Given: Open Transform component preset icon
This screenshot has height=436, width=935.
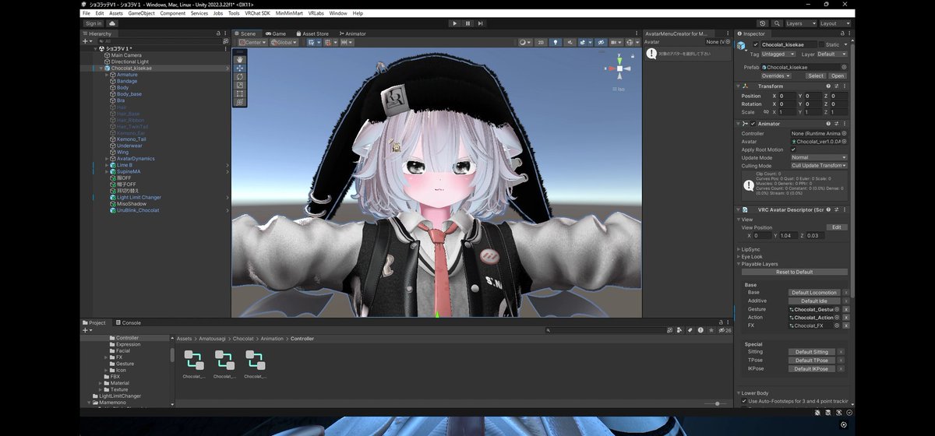Looking at the screenshot, I should coord(836,86).
